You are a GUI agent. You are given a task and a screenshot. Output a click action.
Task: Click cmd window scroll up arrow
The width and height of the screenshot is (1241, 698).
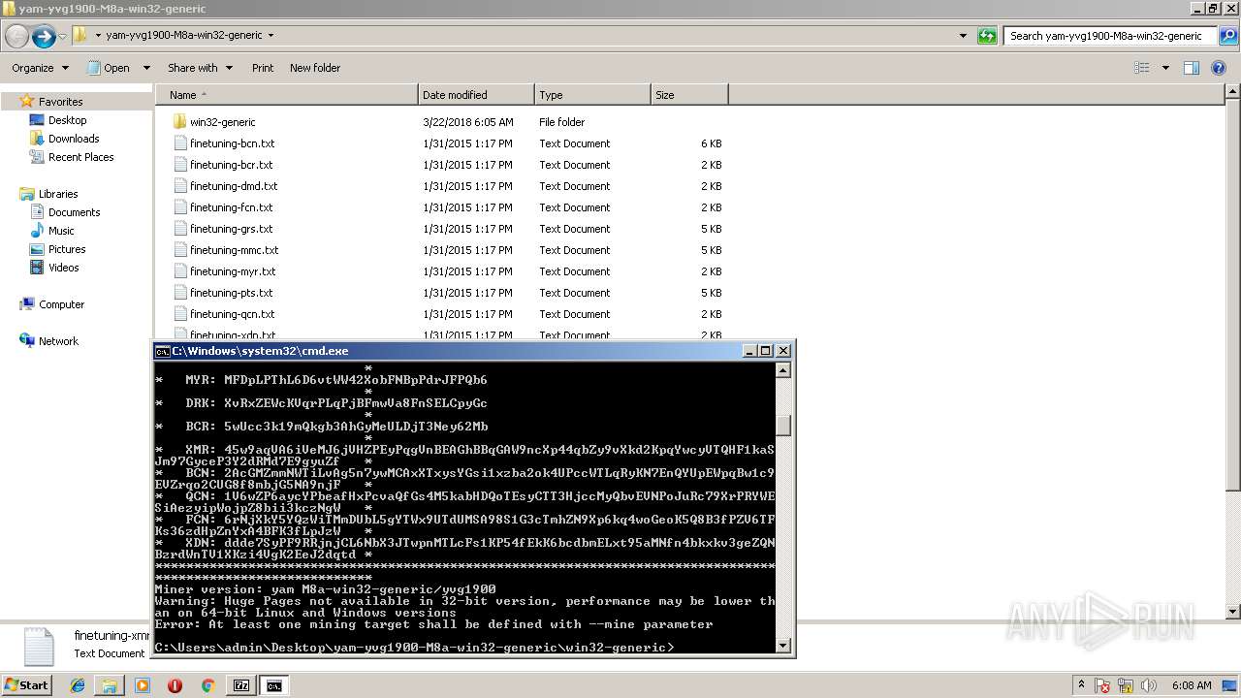[783, 370]
